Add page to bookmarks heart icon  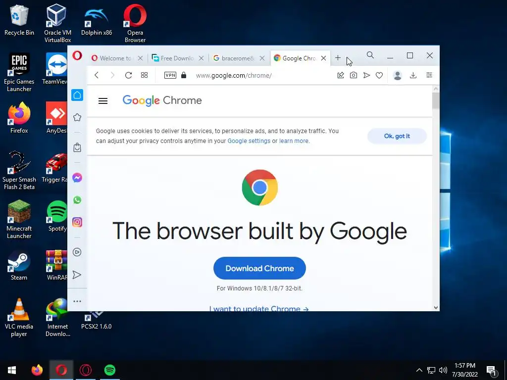379,75
